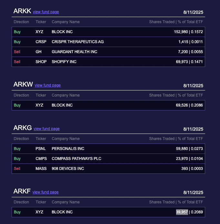
Task: Select the PERSONALIS INC company name
Action: (68, 149)
